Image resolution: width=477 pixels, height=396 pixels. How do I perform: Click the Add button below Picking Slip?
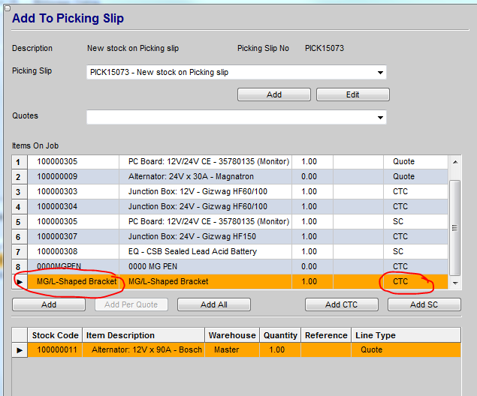tap(274, 94)
